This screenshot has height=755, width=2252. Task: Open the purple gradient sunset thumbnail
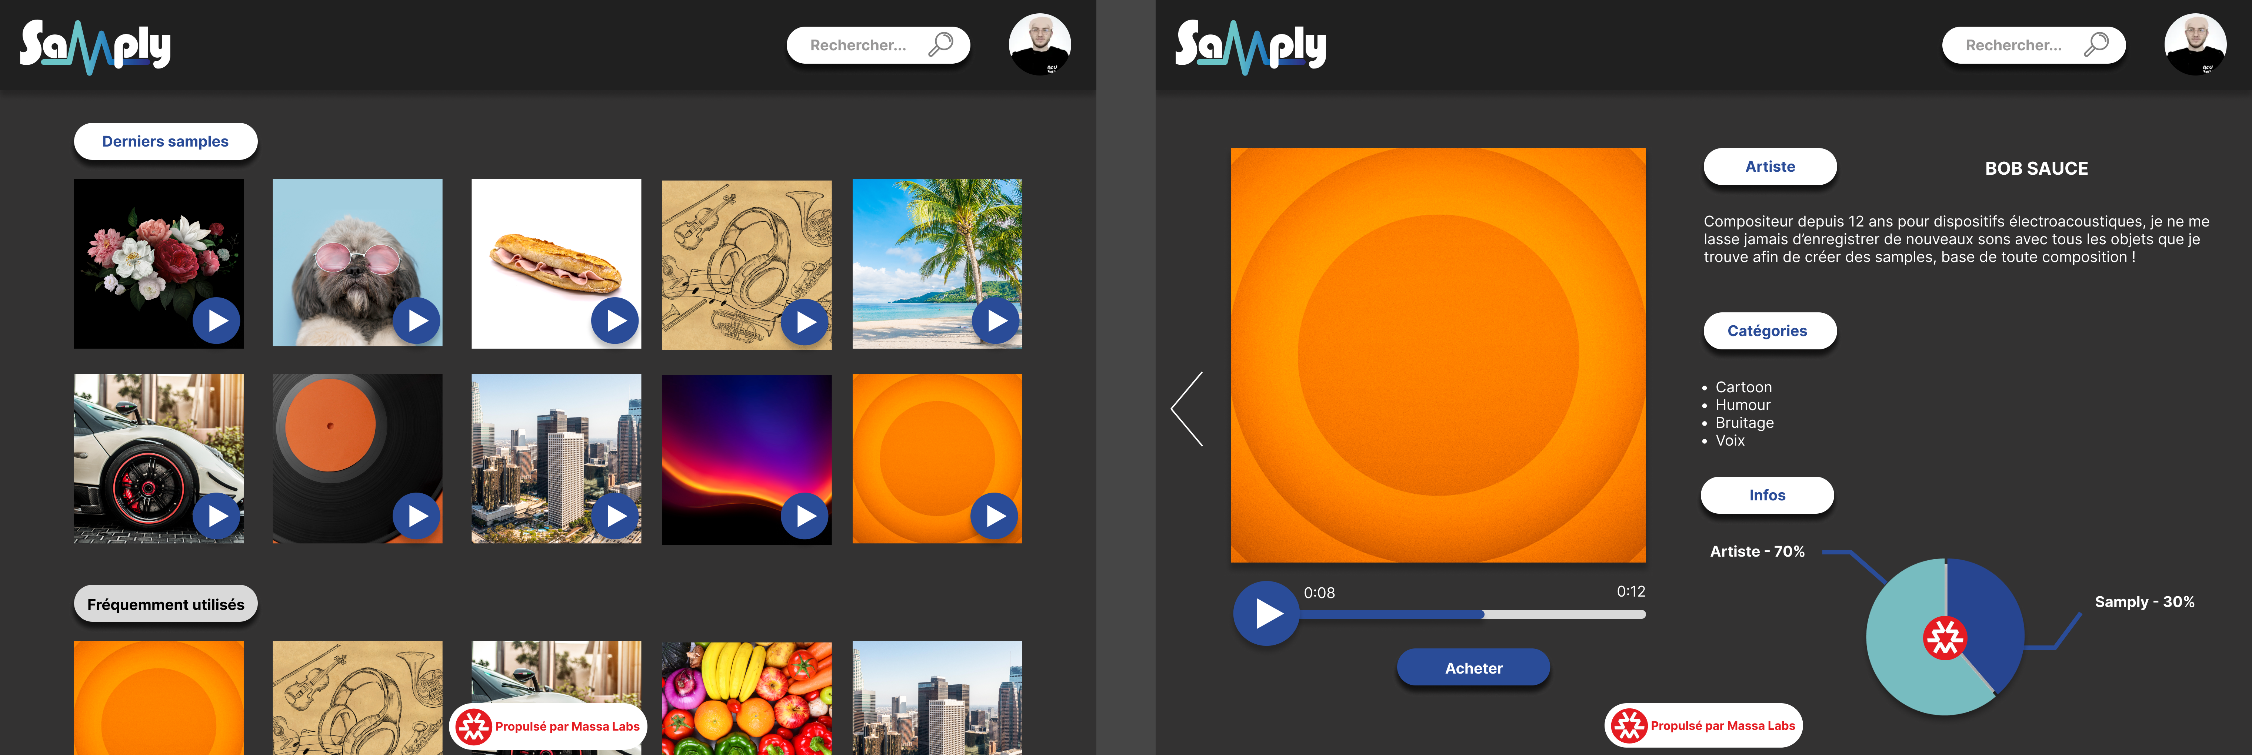click(747, 460)
